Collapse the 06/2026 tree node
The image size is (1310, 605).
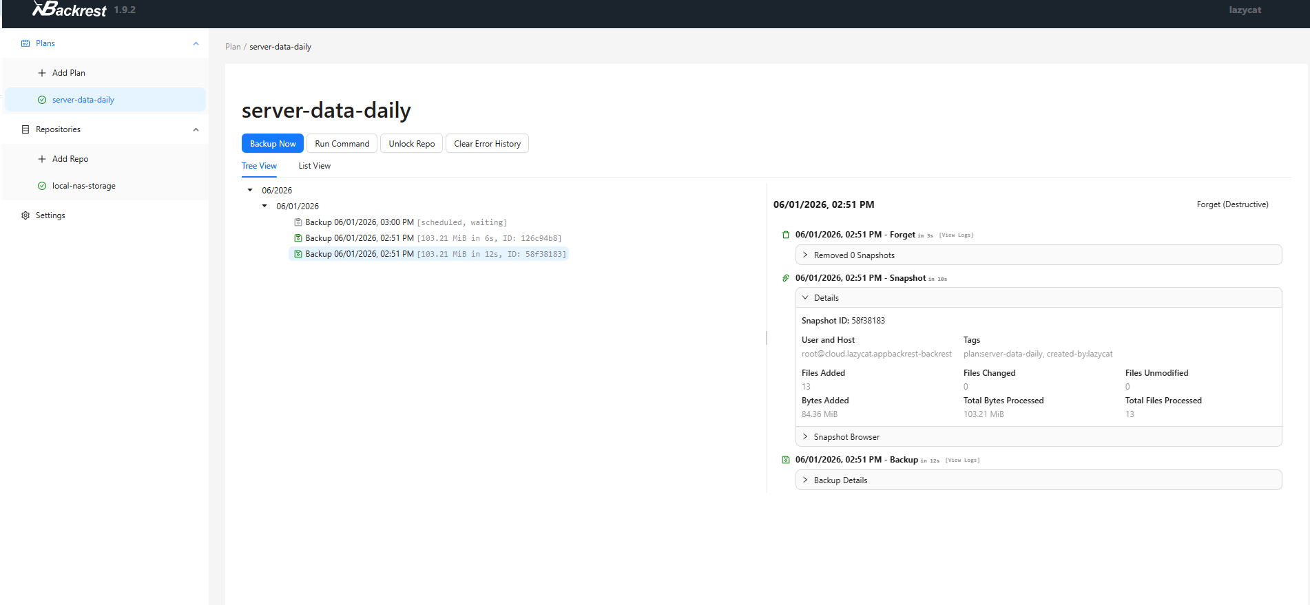point(250,190)
